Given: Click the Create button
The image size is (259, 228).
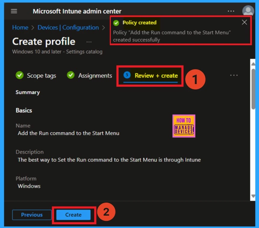Looking at the screenshot, I should [x=73, y=215].
